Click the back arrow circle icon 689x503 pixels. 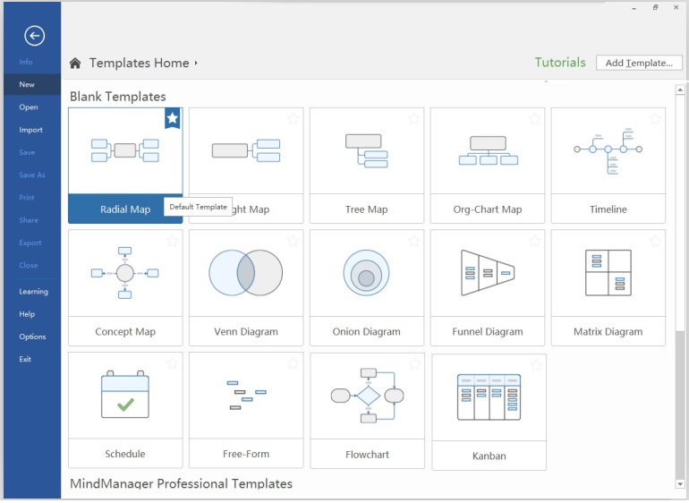click(34, 36)
